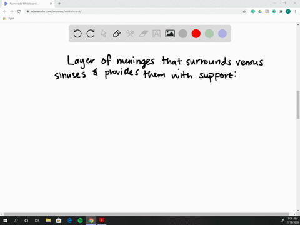Go forward in browser history

pyautogui.click(x=12, y=11)
